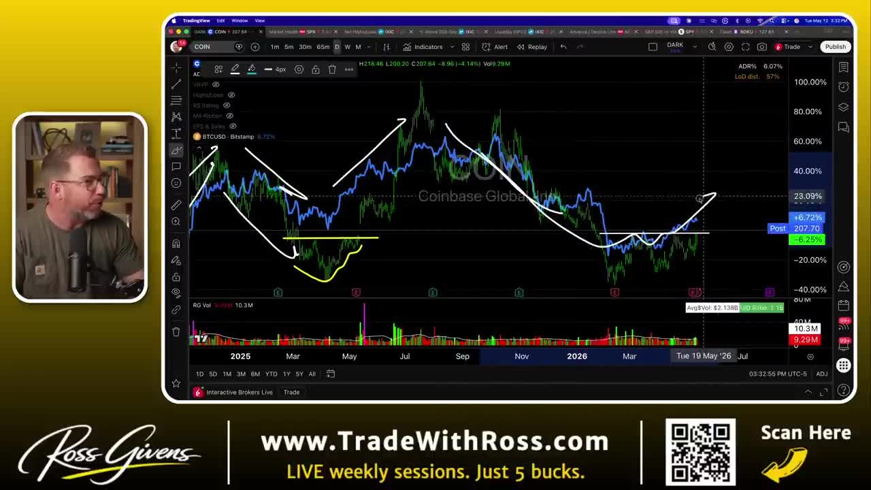Open the object tree layers panel

(844, 107)
